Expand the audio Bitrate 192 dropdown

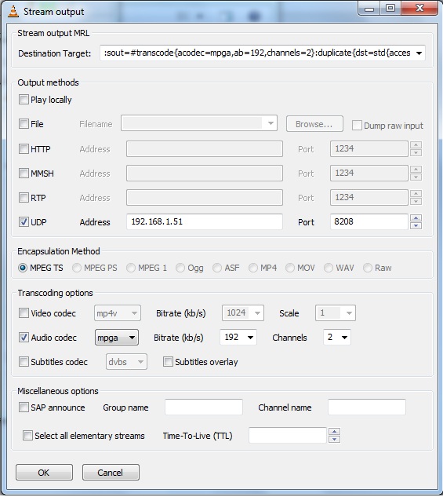tap(238, 338)
